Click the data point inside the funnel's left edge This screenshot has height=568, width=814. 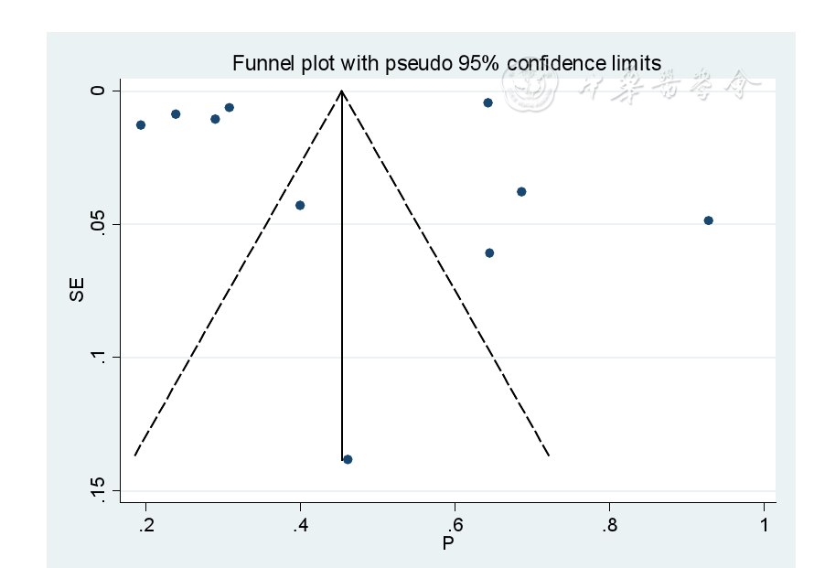point(300,205)
